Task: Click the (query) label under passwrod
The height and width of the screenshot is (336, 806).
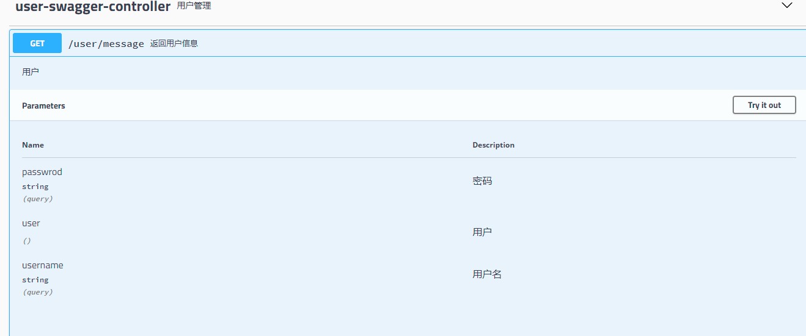Action: tap(38, 199)
